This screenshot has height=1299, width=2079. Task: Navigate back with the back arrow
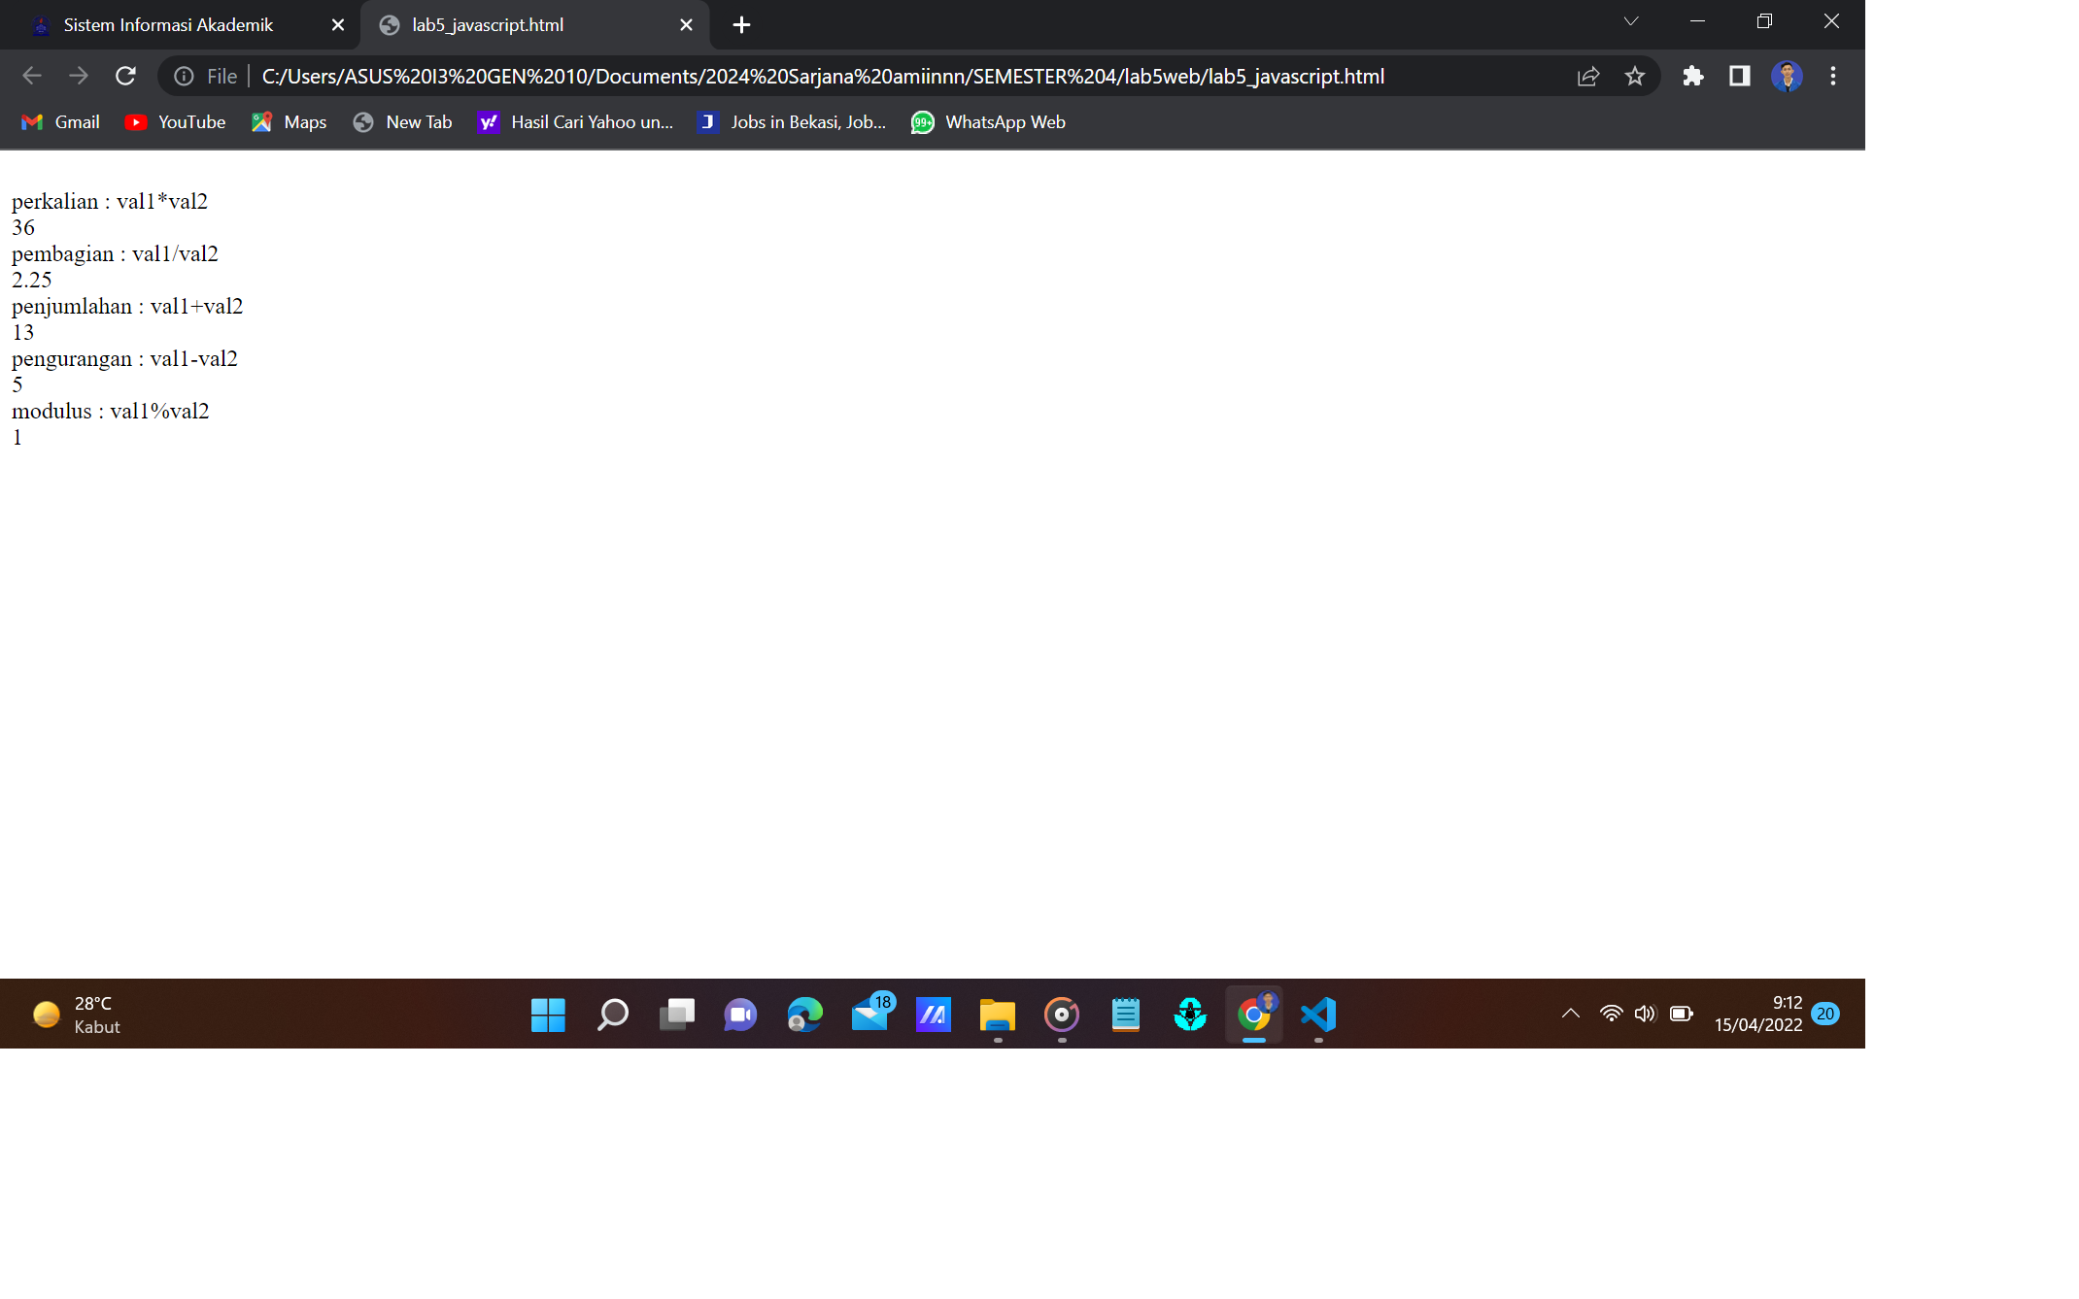pos(32,76)
